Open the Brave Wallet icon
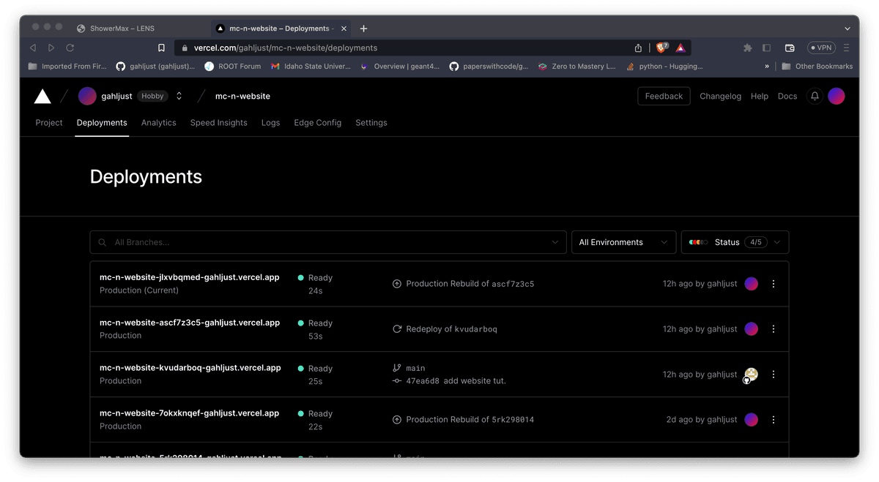Image resolution: width=879 pixels, height=482 pixels. click(x=790, y=48)
